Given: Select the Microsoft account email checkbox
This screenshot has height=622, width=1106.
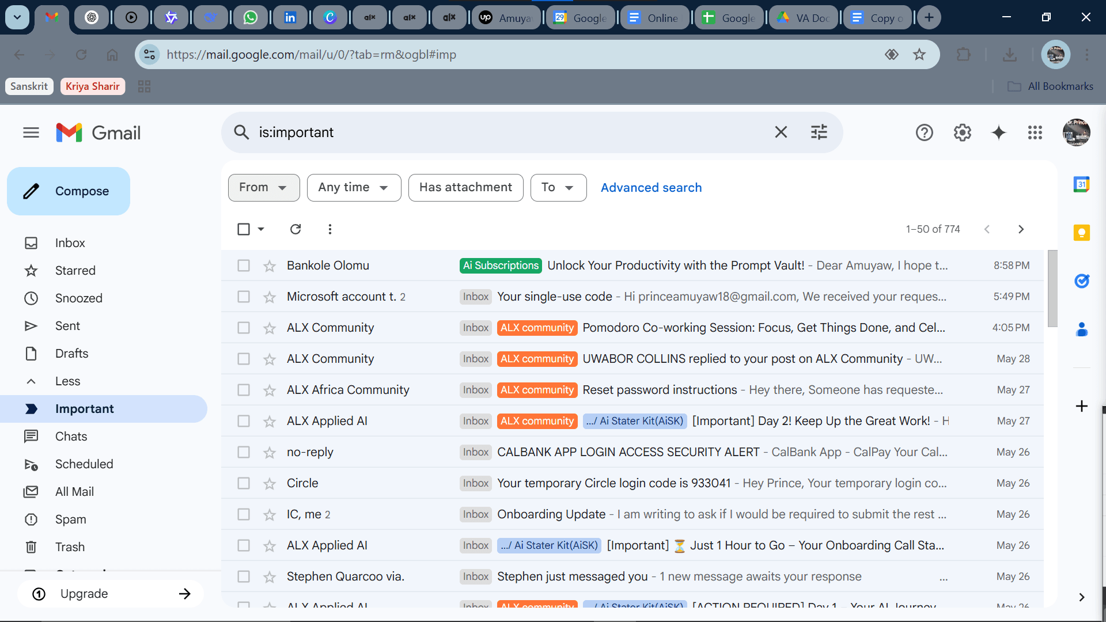Looking at the screenshot, I should [x=244, y=297].
